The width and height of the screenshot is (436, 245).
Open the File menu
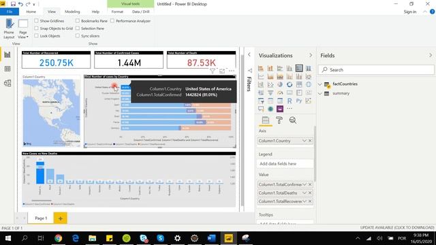tap(10, 12)
